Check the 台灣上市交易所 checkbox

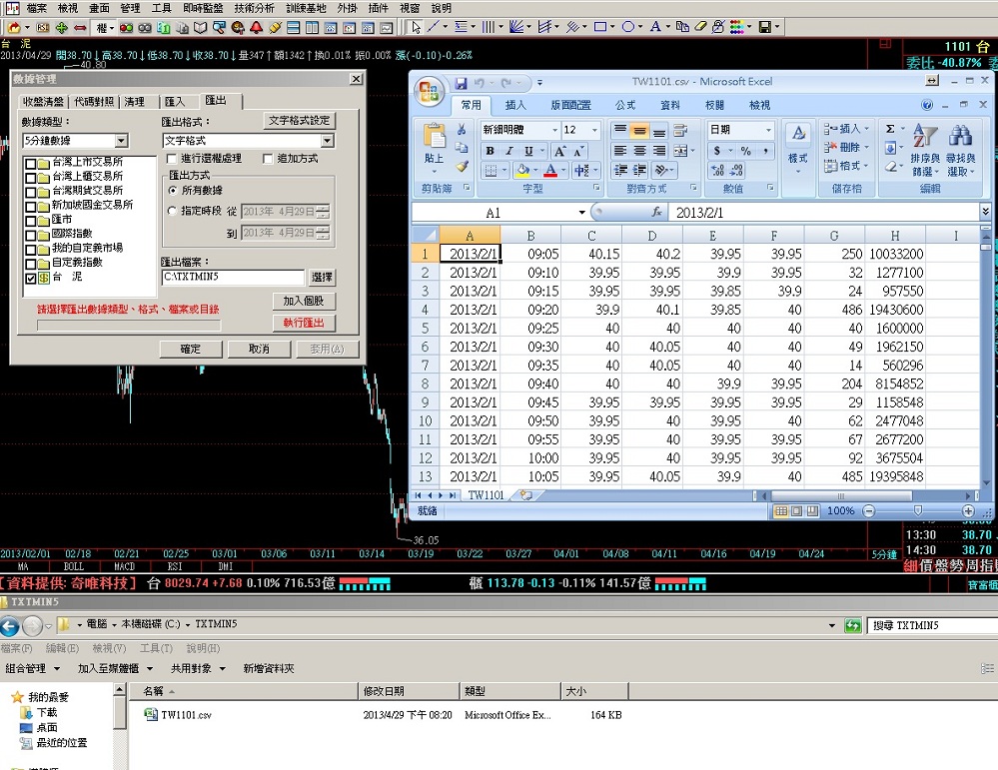30,163
